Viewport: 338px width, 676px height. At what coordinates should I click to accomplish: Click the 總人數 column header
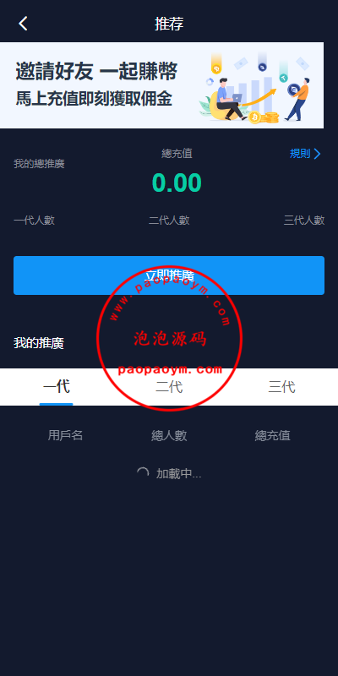(169, 435)
